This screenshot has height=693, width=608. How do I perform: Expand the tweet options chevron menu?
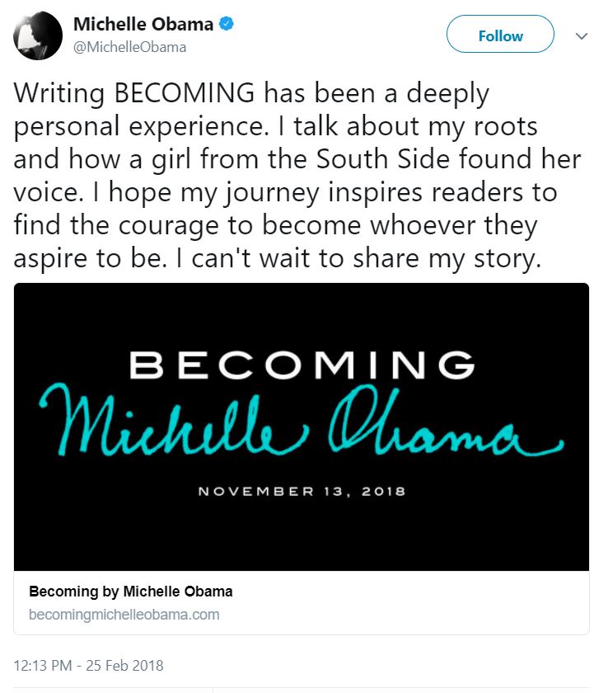click(x=582, y=35)
